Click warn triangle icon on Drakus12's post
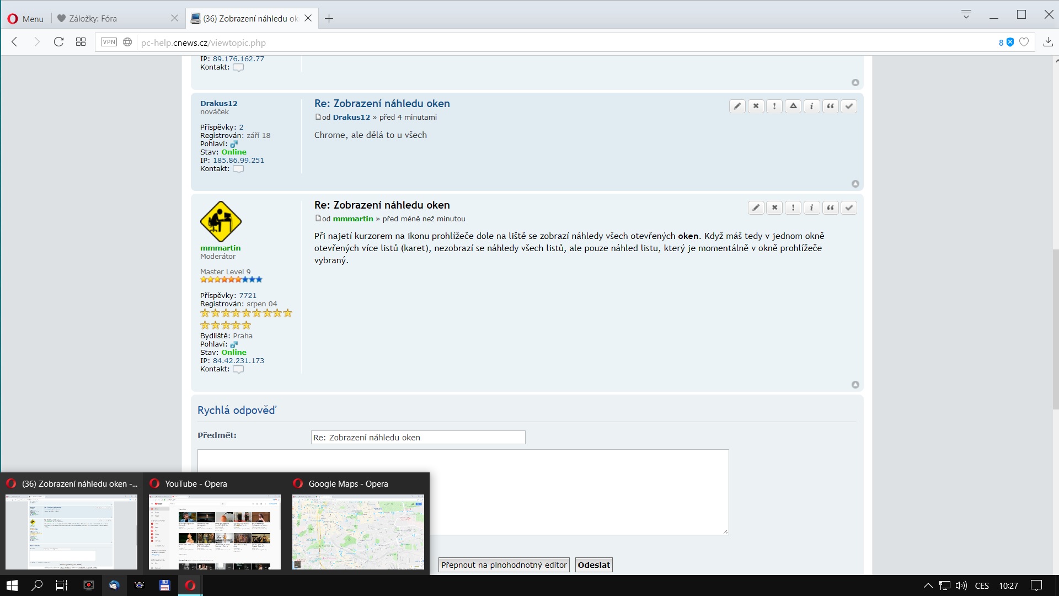This screenshot has height=596, width=1059. pyautogui.click(x=793, y=106)
